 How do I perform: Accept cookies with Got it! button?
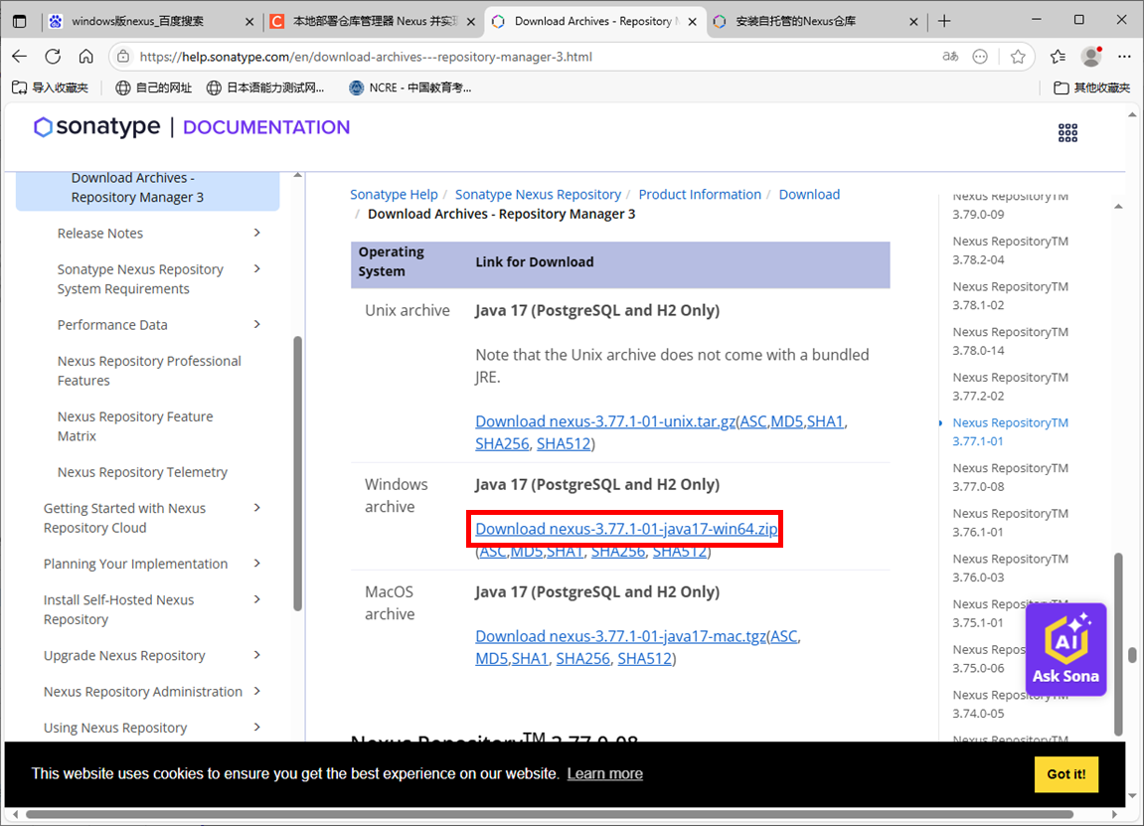tap(1065, 773)
